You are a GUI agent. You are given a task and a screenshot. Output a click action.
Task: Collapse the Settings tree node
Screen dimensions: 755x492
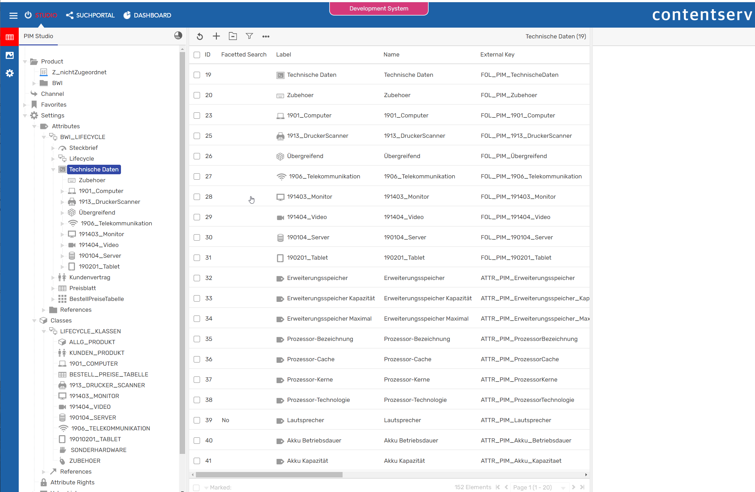[25, 116]
